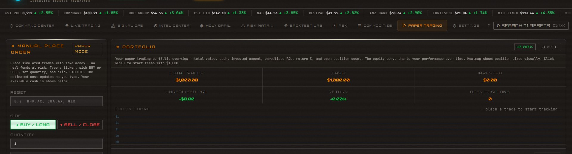Click the Settings gear icon
The height and width of the screenshot is (154, 572).
pos(454,26)
